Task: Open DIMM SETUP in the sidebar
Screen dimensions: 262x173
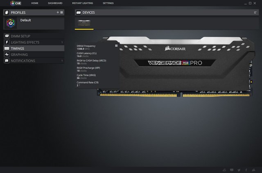Action: point(34,36)
